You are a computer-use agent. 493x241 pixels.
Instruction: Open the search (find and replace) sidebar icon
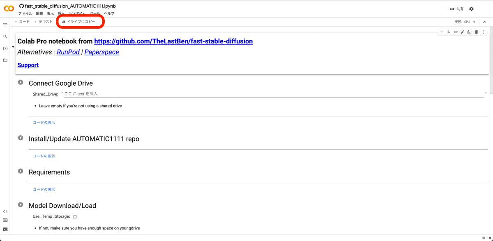[x=5, y=36]
